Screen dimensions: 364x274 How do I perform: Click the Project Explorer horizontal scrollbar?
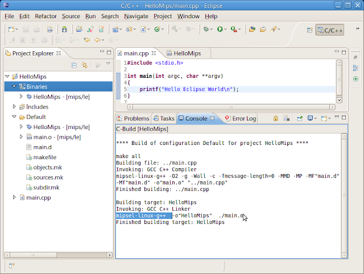tap(58, 255)
